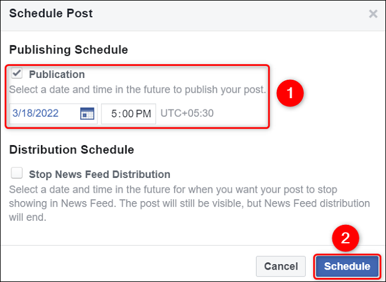The height and width of the screenshot is (282, 386).
Task: Open the calendar date picker icon
Action: pyautogui.click(x=87, y=114)
